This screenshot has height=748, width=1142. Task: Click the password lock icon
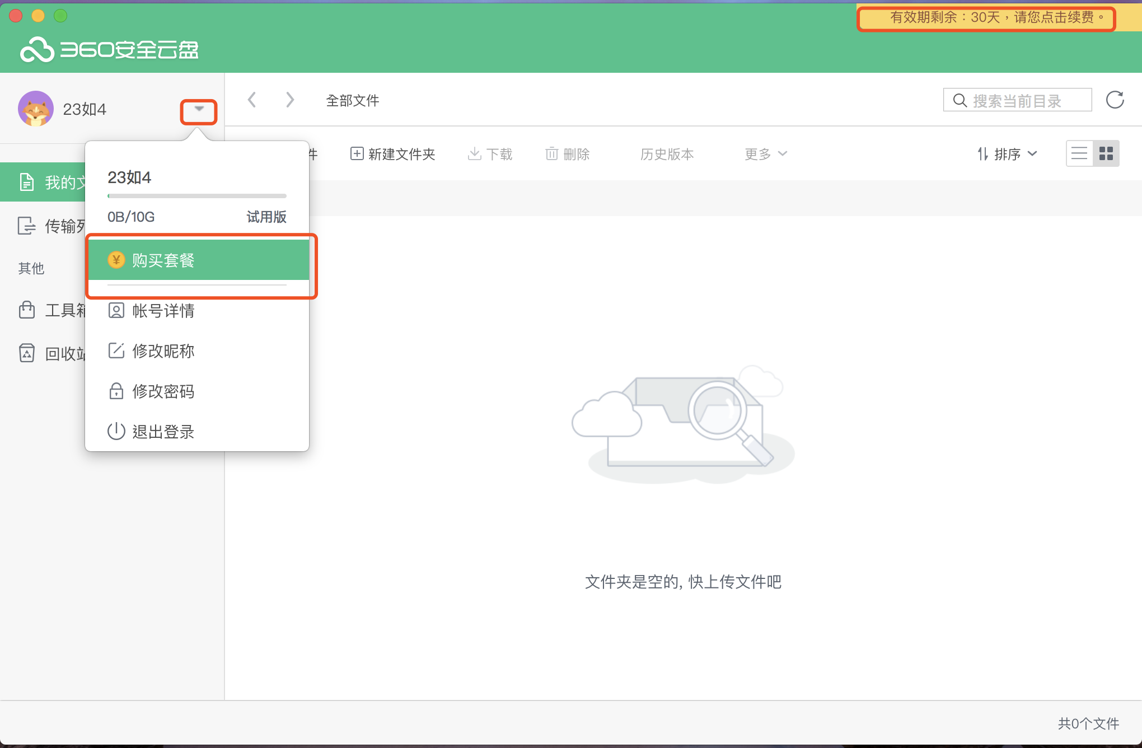click(x=116, y=391)
